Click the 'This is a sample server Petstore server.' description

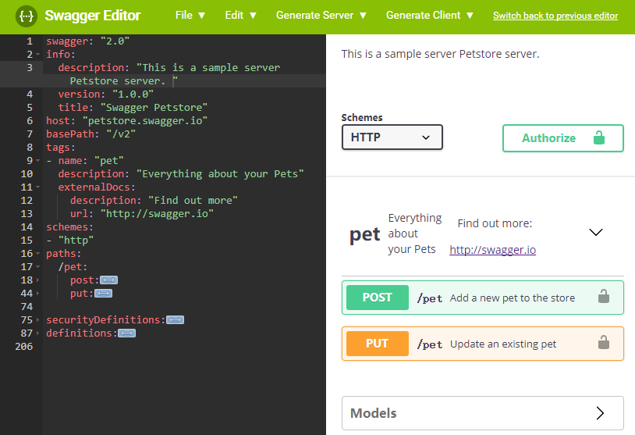440,54
